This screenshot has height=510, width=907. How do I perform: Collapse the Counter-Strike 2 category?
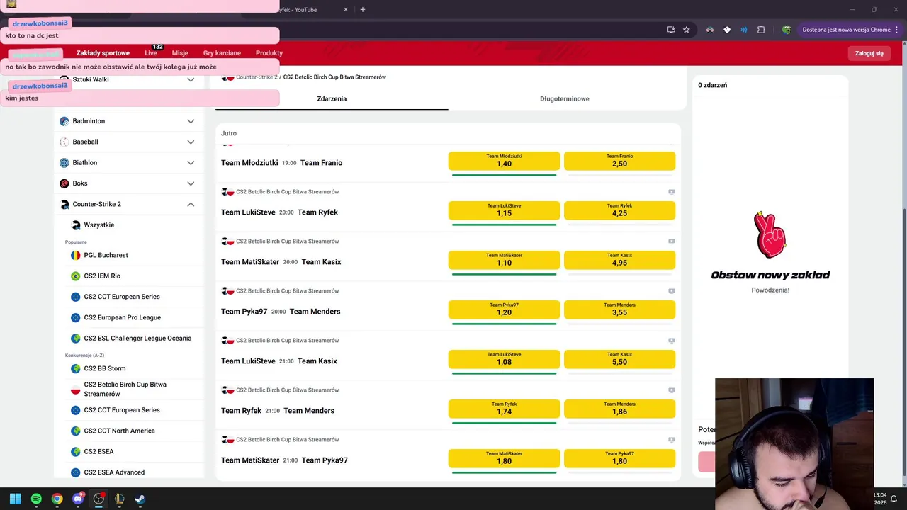pos(191,204)
